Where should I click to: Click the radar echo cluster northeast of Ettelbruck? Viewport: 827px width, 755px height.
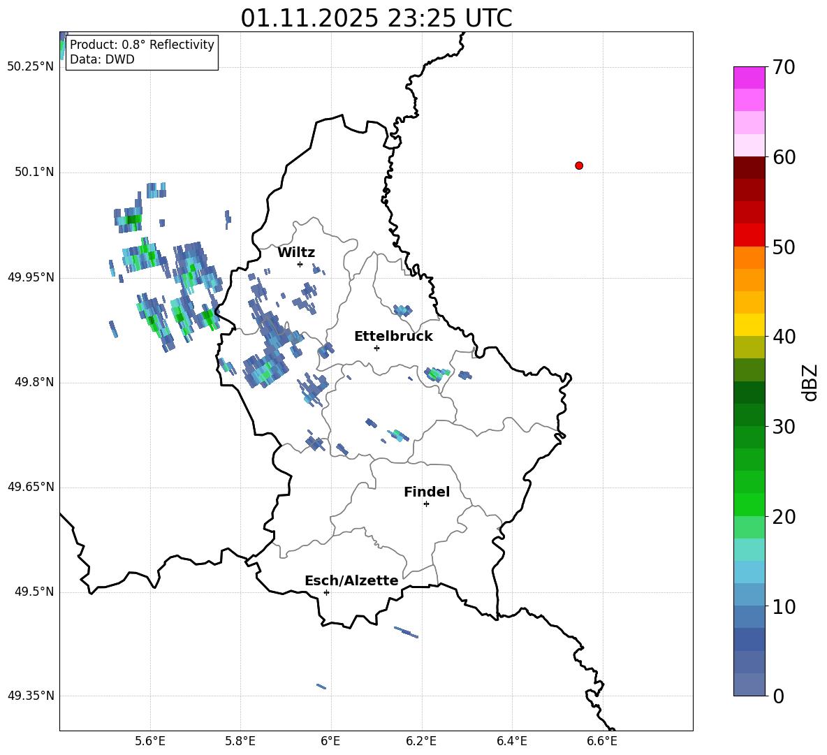coord(402,310)
